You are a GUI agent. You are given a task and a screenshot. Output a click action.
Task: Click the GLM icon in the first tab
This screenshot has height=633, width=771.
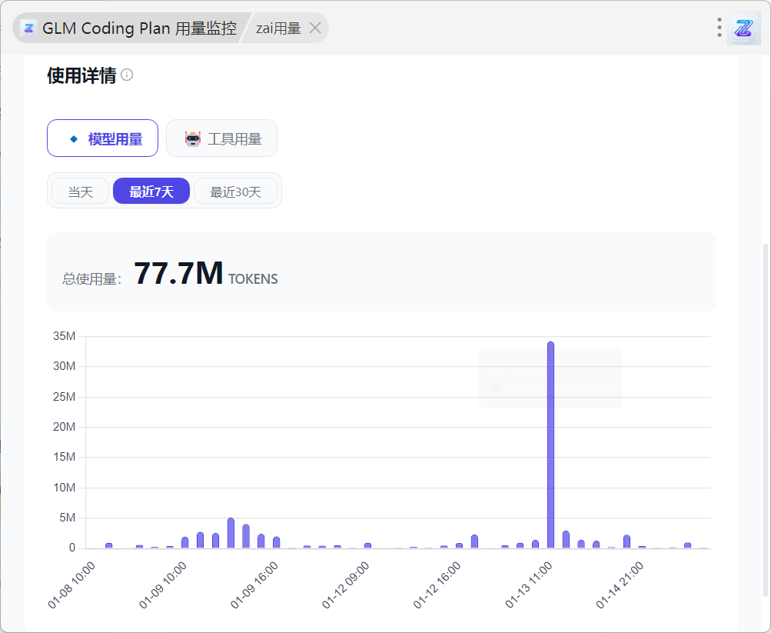pyautogui.click(x=29, y=28)
